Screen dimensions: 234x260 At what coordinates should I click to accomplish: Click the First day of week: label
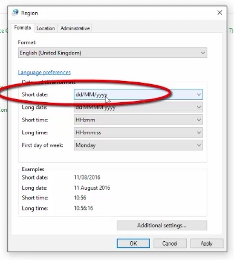click(x=42, y=145)
